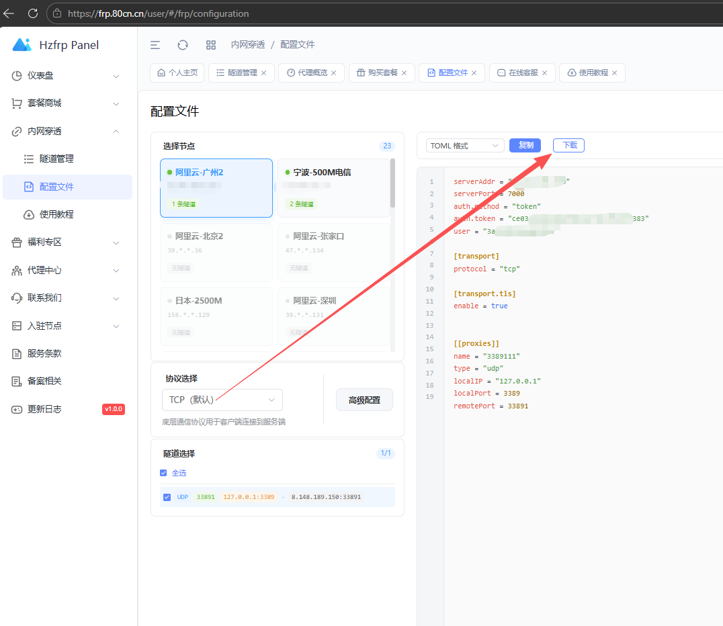This screenshot has height=626, width=723.
Task: Click the 1/1 tunnel count badge
Action: point(386,453)
